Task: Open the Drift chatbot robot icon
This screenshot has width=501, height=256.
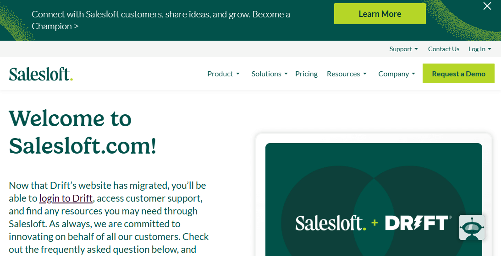Action: click(x=472, y=227)
